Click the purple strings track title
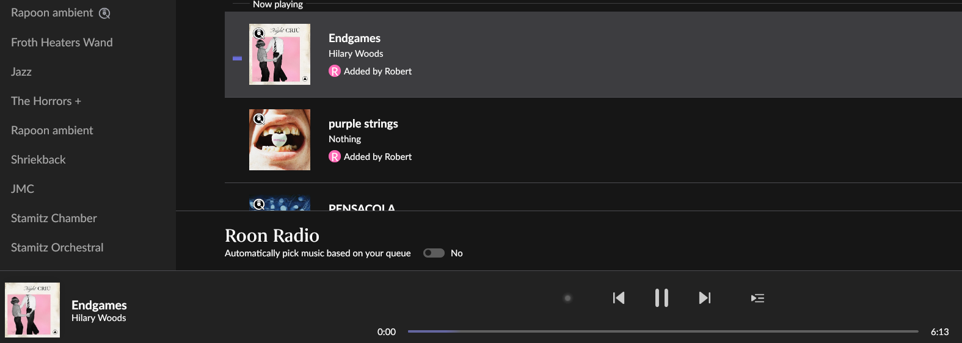This screenshot has width=962, height=343. click(x=363, y=123)
